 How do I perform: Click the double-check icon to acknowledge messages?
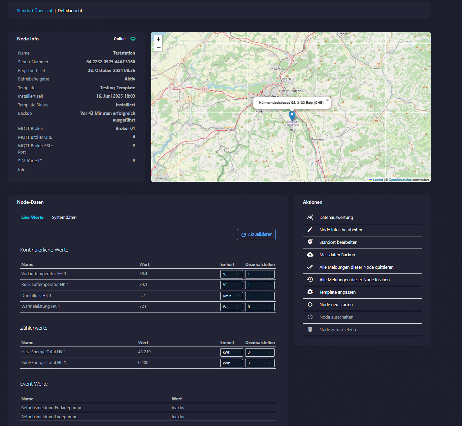(x=310, y=267)
